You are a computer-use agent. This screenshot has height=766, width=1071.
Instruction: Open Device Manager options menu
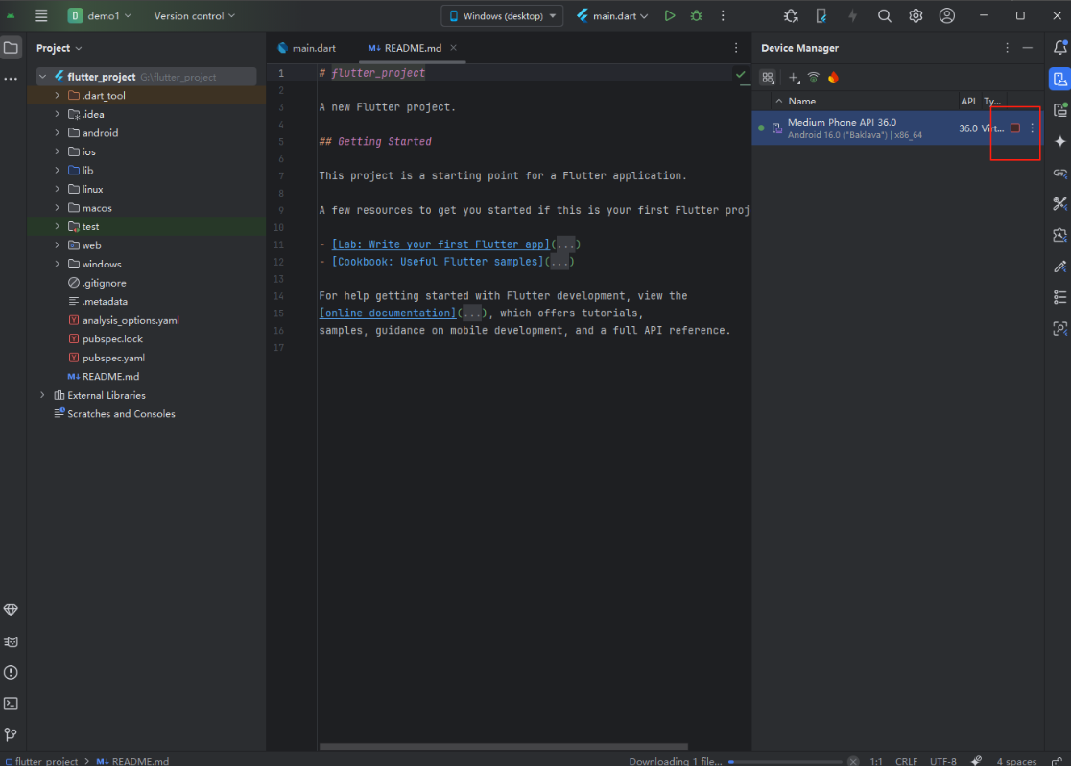(1007, 48)
